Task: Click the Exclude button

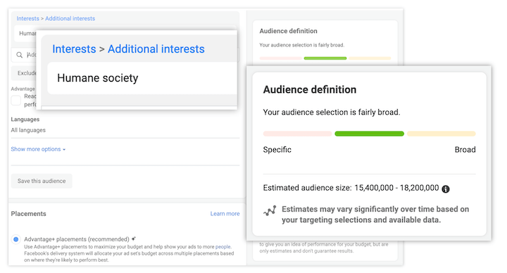Action: (x=24, y=73)
